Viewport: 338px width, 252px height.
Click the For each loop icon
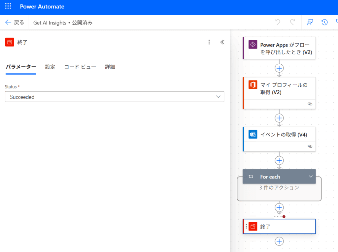click(x=251, y=176)
